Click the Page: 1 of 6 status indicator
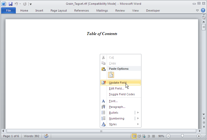Image resolution: width=207 pixels, height=140 pixels. point(11,136)
